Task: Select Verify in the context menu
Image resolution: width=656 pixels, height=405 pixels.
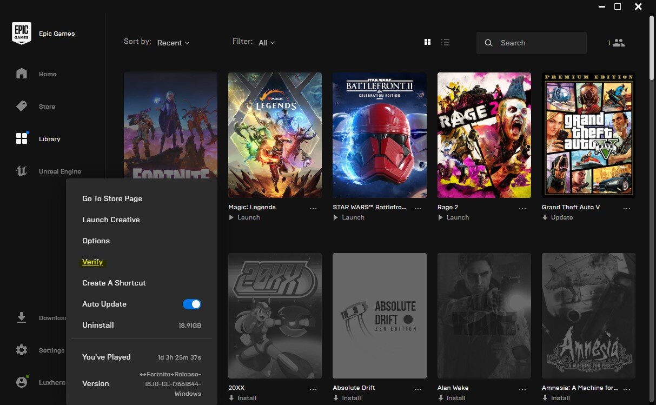Action: tap(92, 262)
